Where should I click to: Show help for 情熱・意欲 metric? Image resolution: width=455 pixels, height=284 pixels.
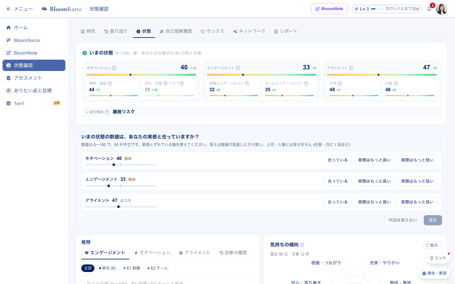[x=110, y=84]
